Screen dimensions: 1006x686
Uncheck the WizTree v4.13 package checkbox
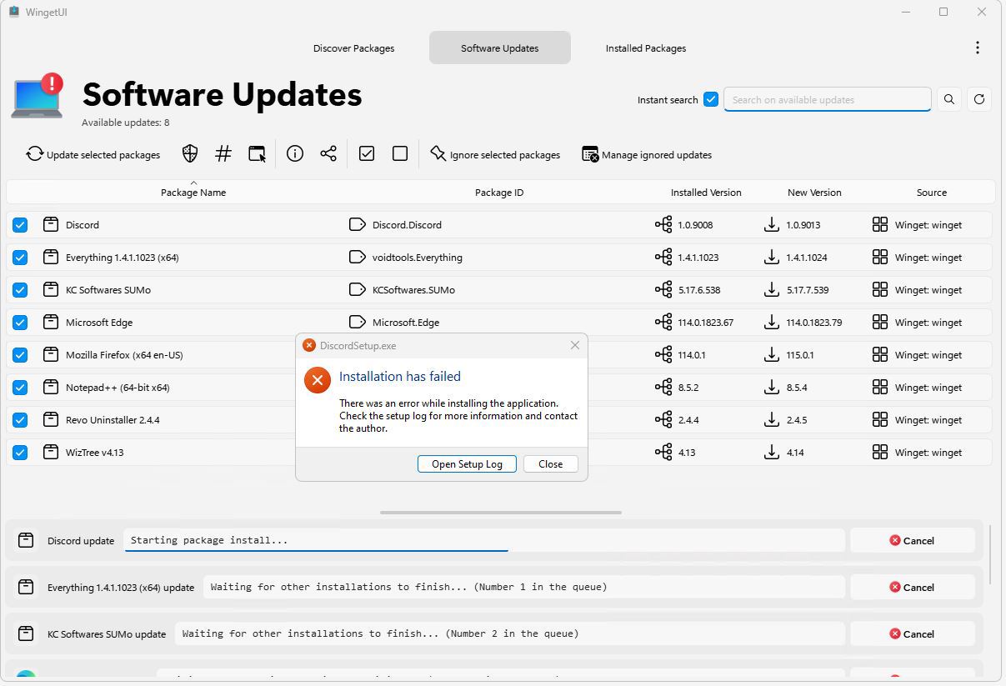20,453
